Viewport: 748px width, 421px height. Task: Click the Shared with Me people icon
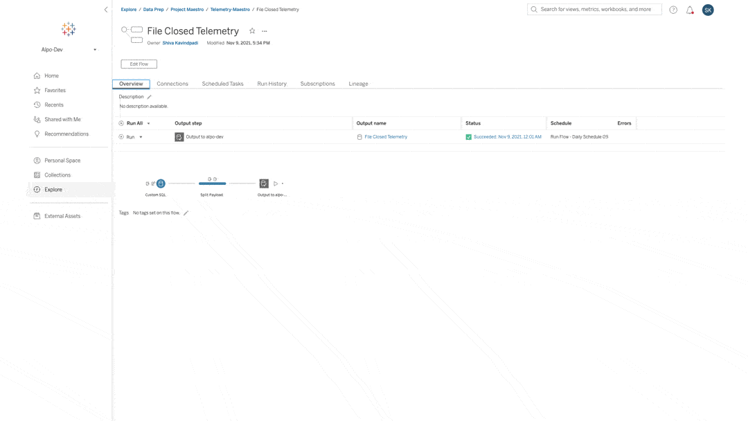pos(37,119)
